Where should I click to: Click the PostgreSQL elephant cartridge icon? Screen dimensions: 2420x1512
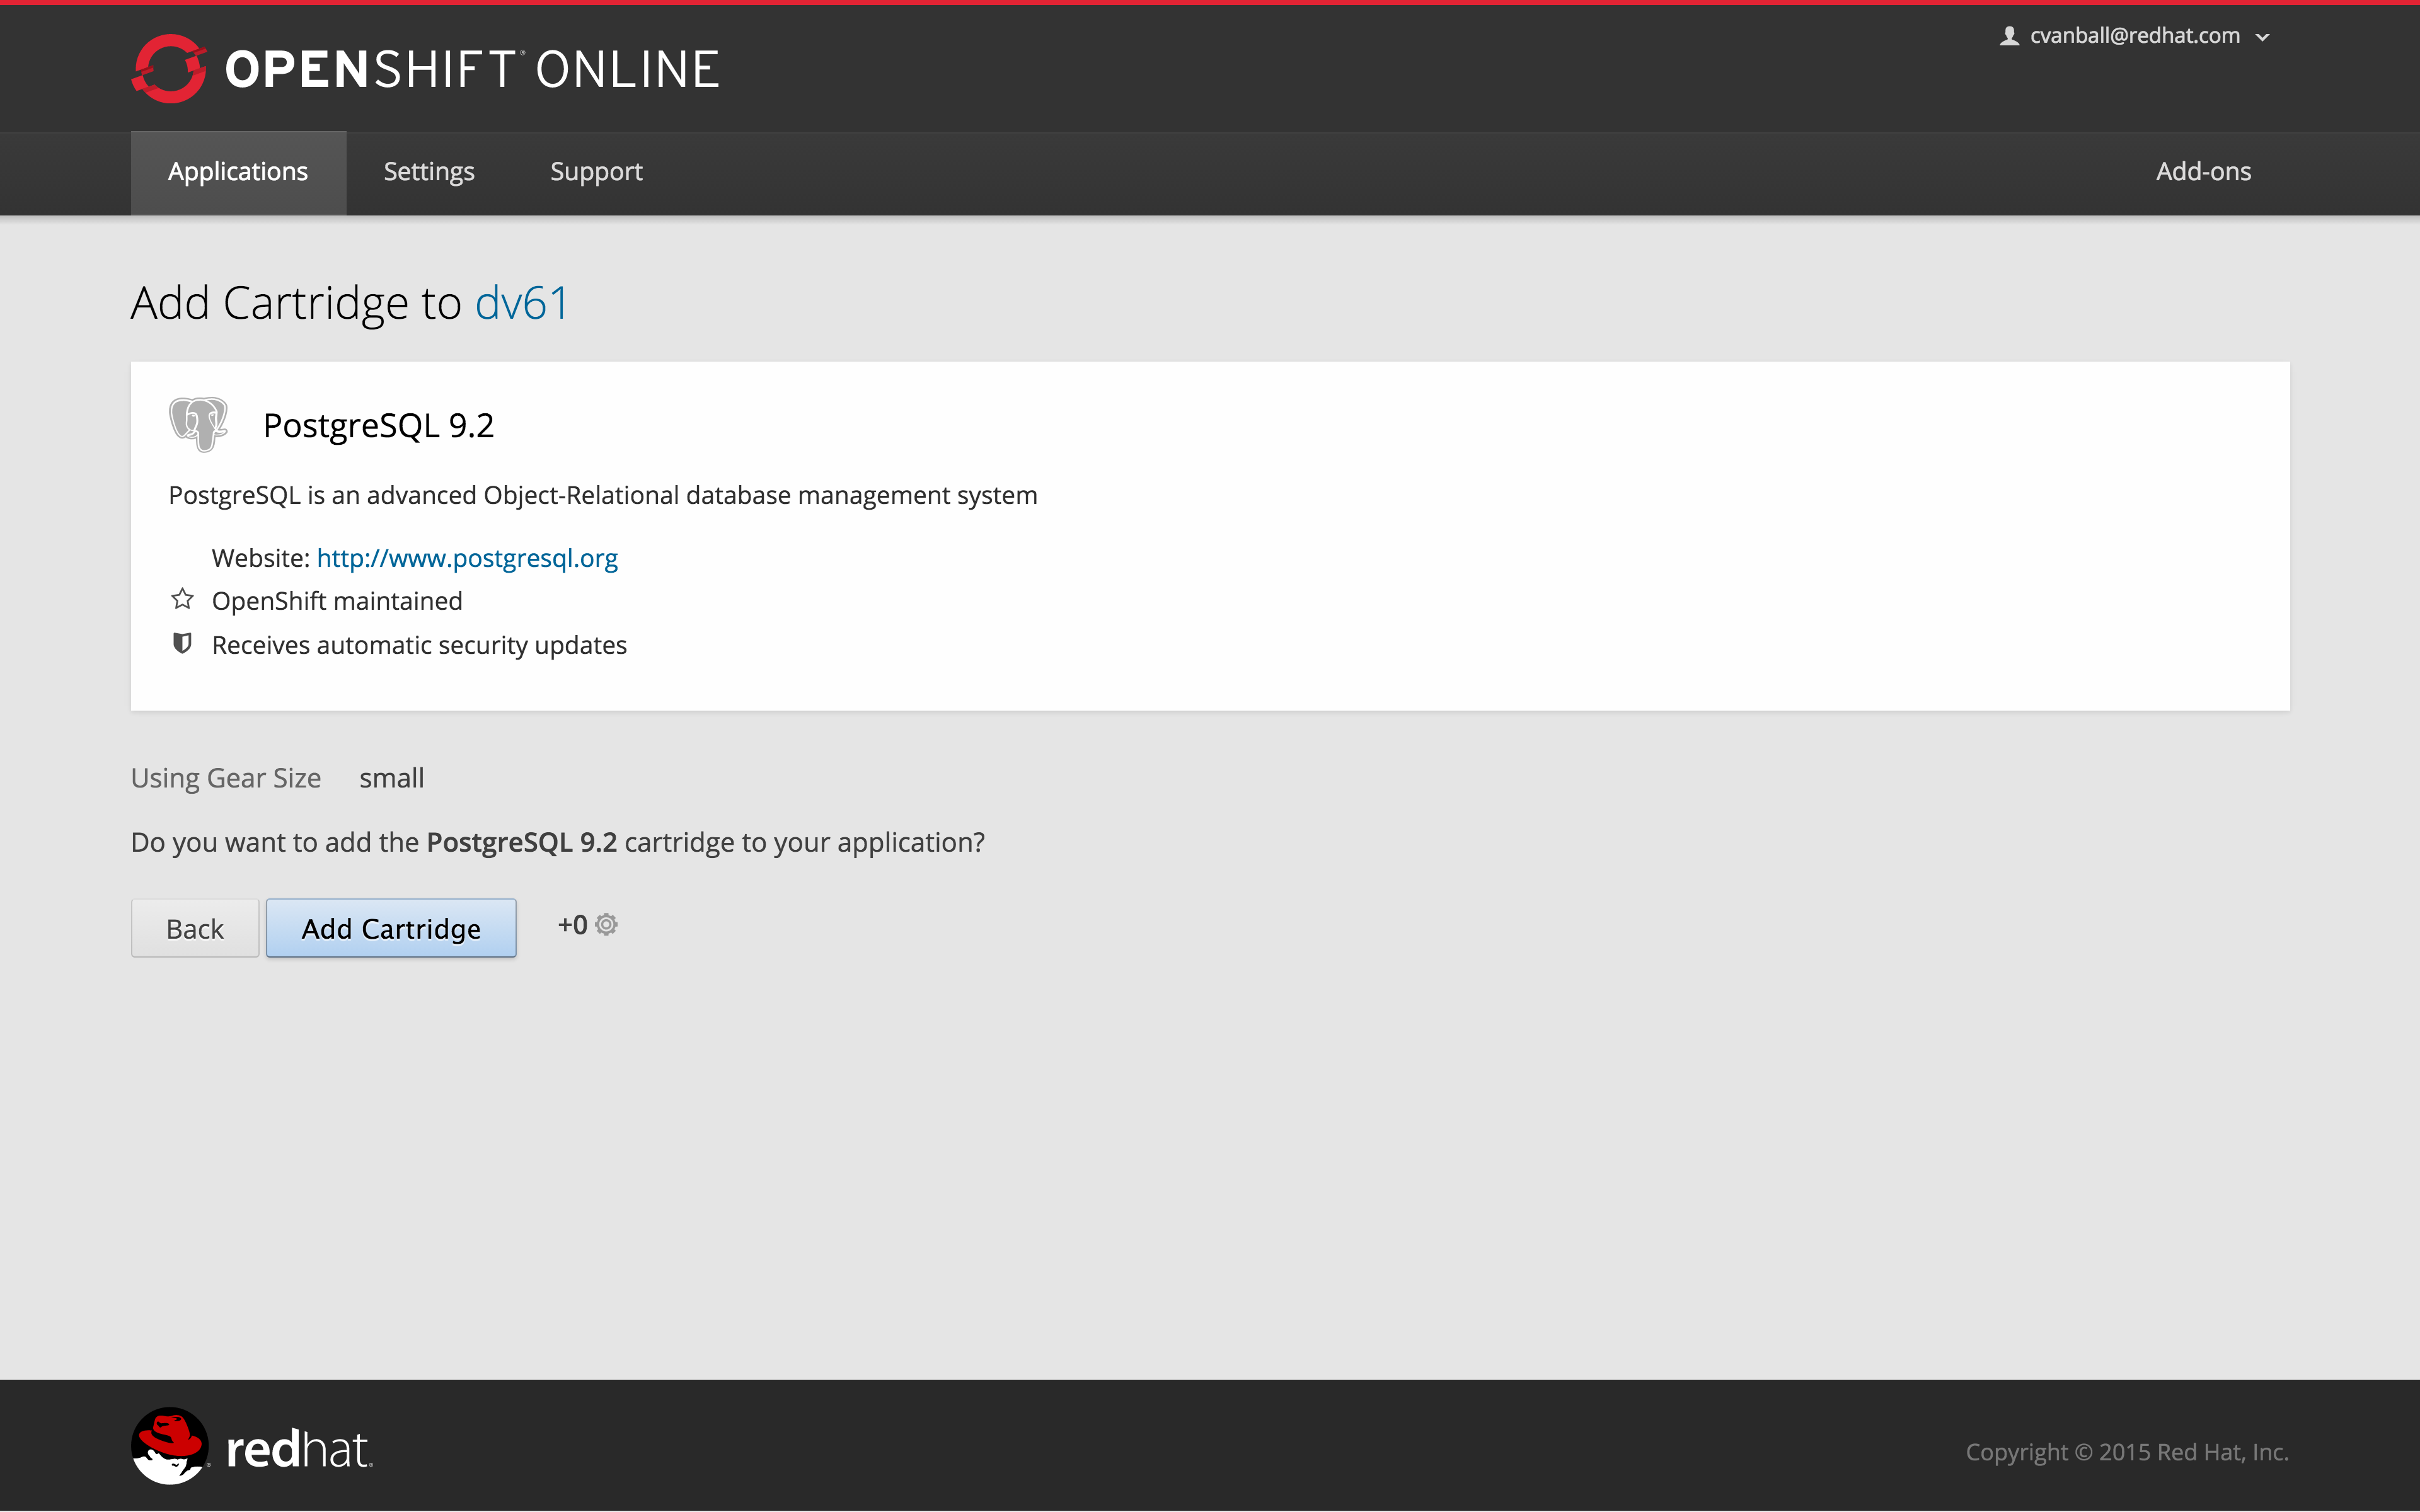click(197, 425)
